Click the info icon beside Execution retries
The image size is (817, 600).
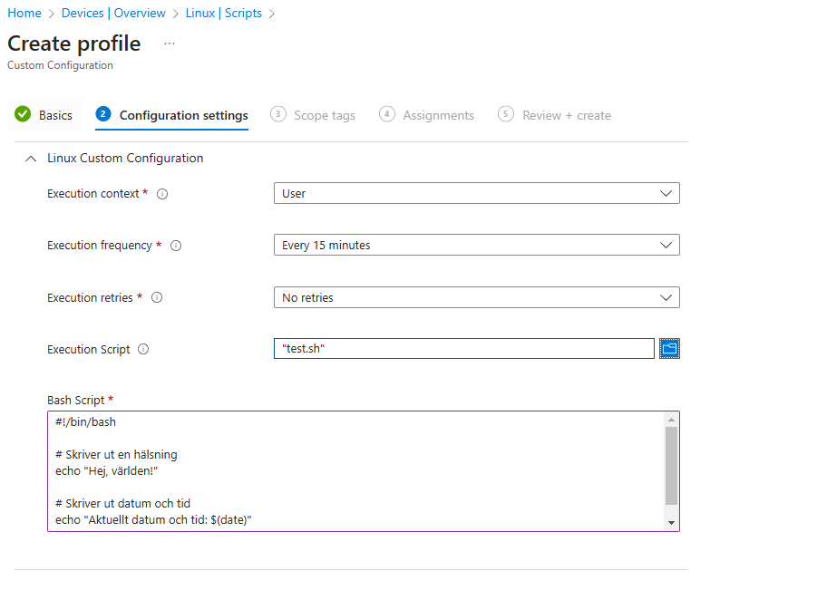click(157, 297)
